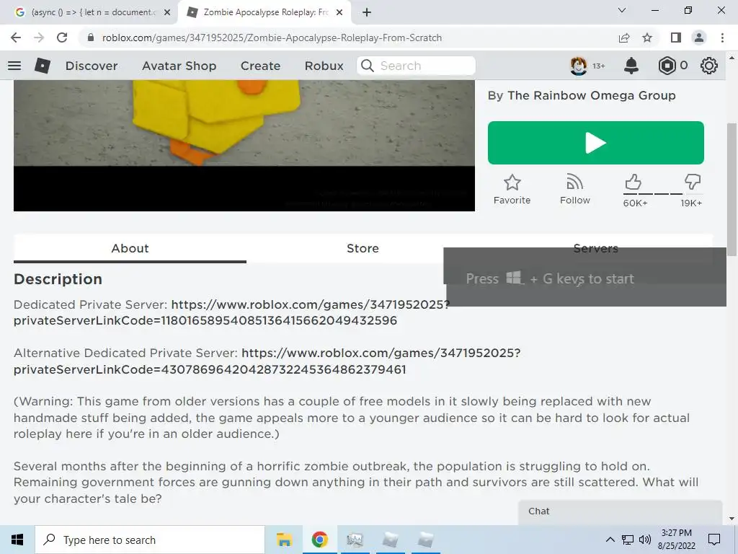Click the game preview thumbnail image
738x554 pixels.
coord(244,145)
